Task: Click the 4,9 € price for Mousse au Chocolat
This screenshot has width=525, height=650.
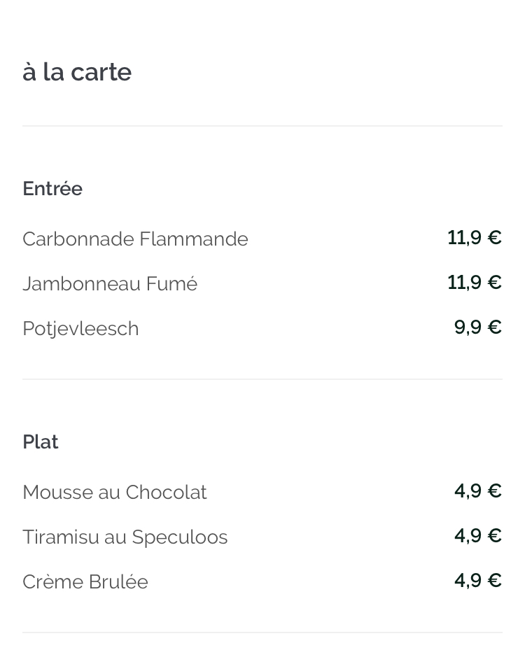Action: coord(477,491)
